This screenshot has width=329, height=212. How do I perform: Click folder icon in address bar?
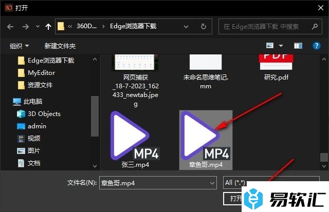click(61, 26)
